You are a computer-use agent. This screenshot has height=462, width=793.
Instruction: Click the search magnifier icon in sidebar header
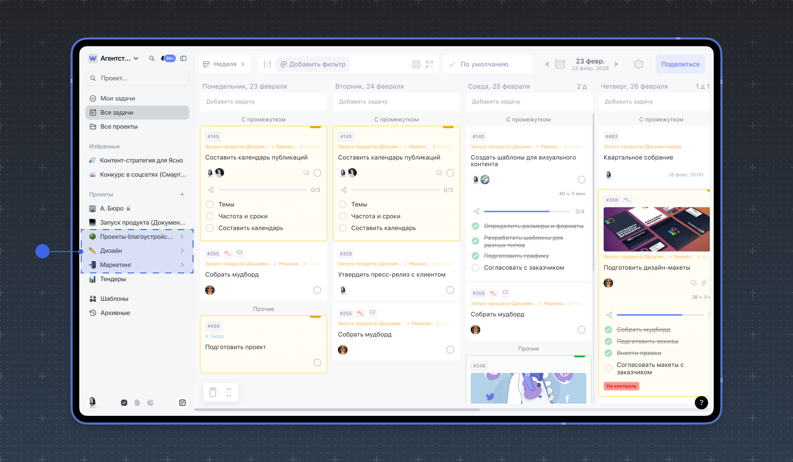[152, 58]
